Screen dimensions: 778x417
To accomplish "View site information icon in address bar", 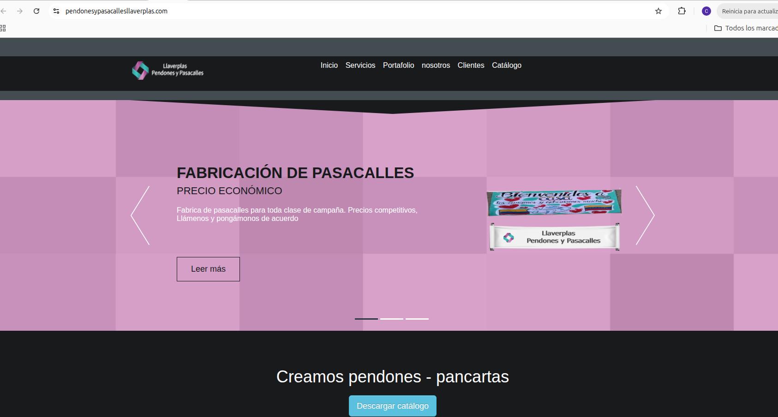I will [x=56, y=11].
